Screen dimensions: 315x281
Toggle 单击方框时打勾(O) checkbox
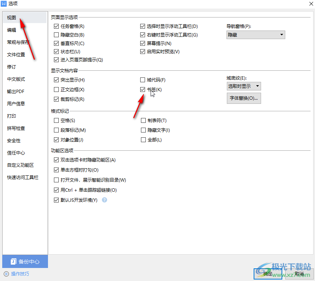(56, 170)
